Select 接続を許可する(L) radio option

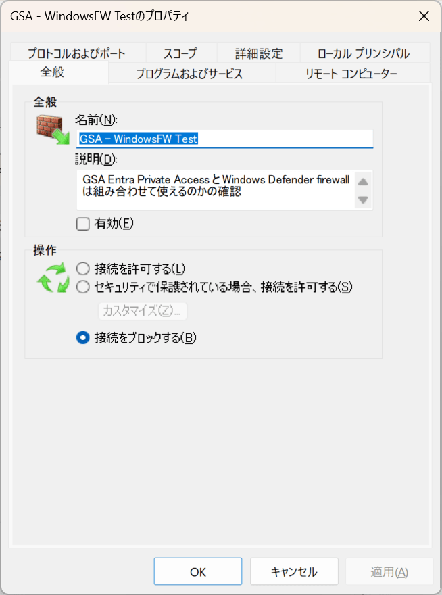[x=82, y=269]
